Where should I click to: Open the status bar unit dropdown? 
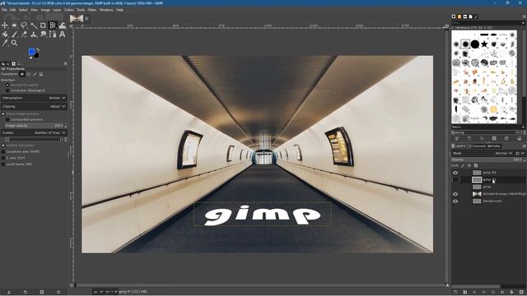pos(99,292)
